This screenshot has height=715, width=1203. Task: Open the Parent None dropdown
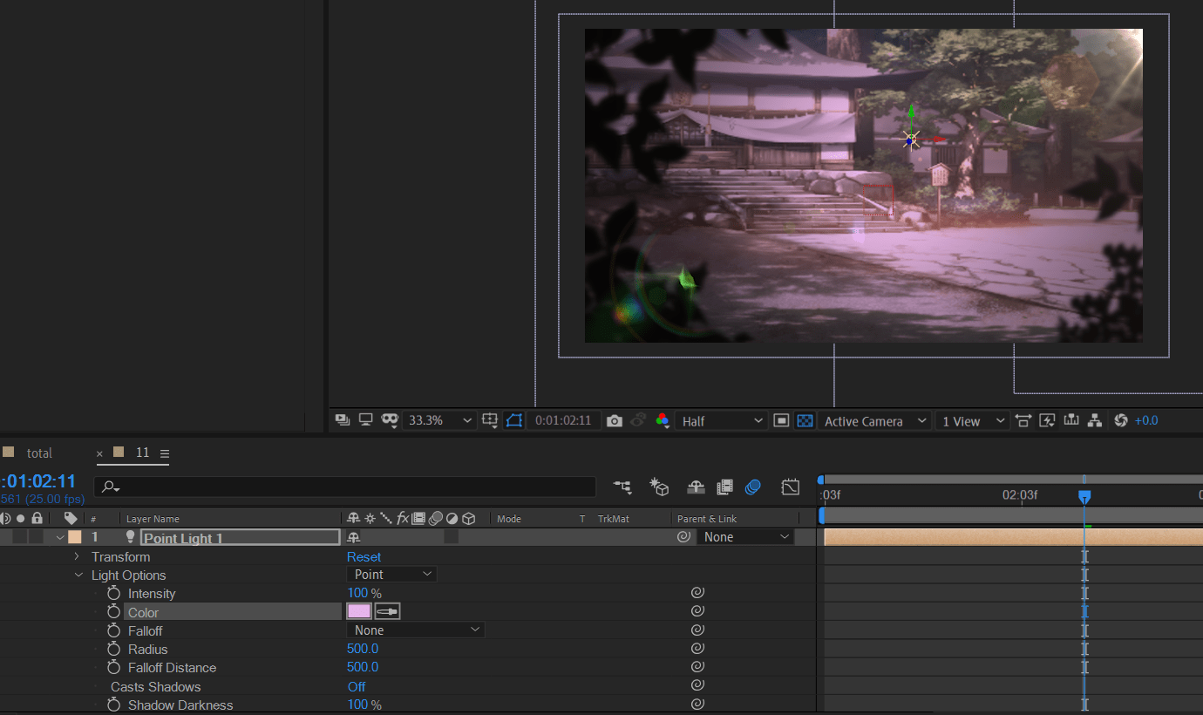pos(745,537)
